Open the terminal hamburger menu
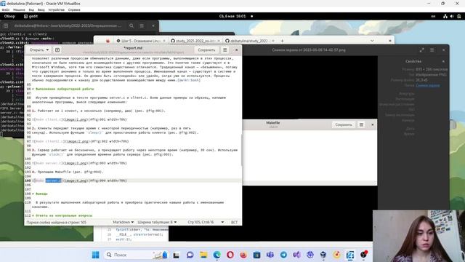 pyautogui.click(x=142, y=26)
